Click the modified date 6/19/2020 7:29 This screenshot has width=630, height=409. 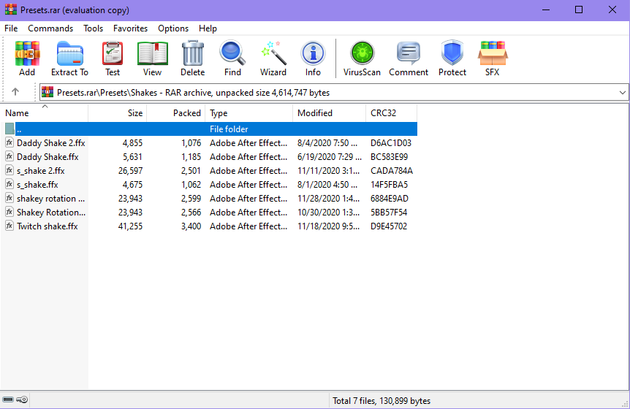330,157
